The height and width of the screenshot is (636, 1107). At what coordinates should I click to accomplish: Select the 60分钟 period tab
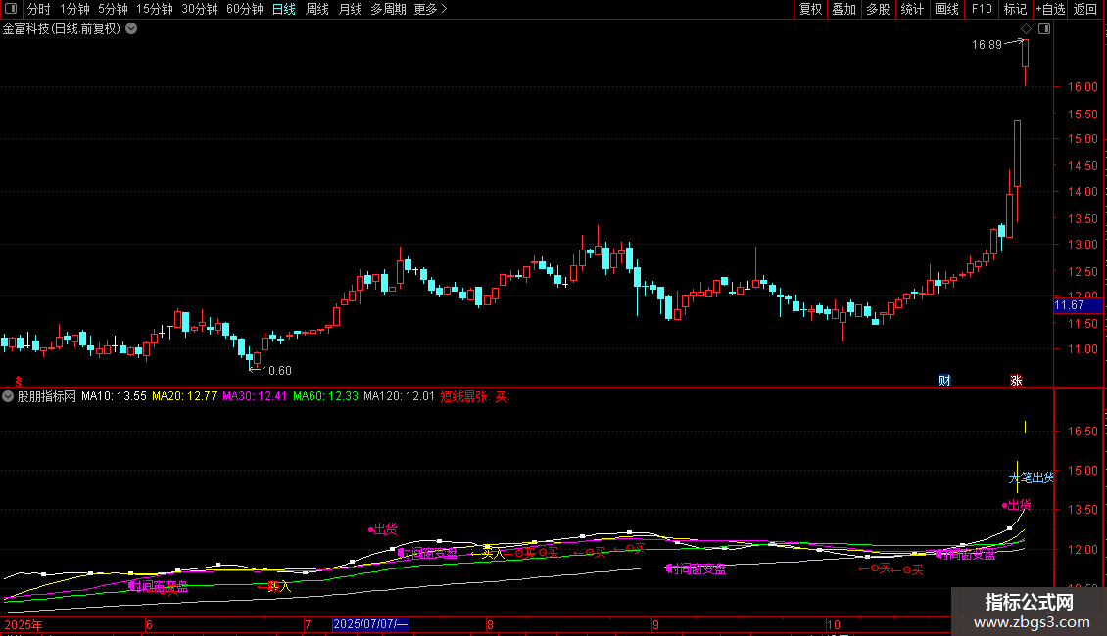pyautogui.click(x=244, y=9)
